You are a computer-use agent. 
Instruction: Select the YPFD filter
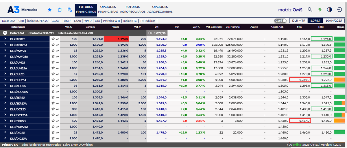88,21
